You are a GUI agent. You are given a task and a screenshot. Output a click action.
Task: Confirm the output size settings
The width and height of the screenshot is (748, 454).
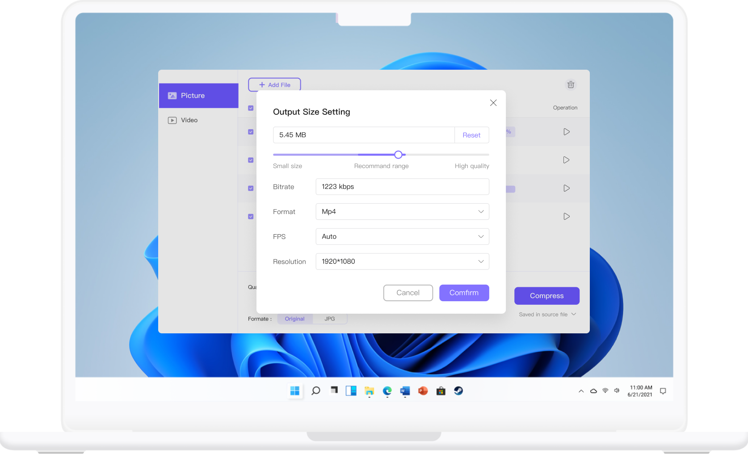point(464,293)
